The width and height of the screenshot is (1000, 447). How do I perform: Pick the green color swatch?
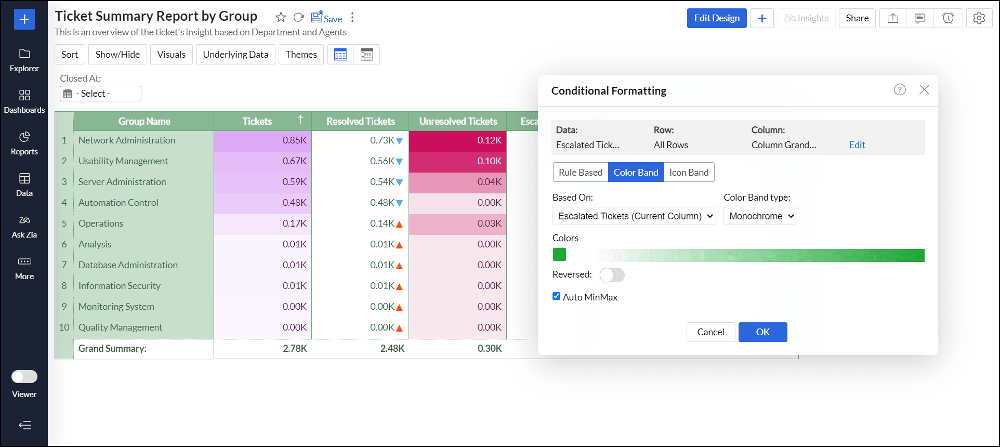(x=559, y=255)
